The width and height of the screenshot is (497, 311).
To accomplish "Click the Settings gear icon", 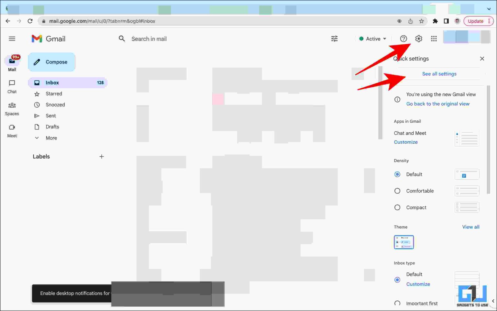I will pos(418,39).
